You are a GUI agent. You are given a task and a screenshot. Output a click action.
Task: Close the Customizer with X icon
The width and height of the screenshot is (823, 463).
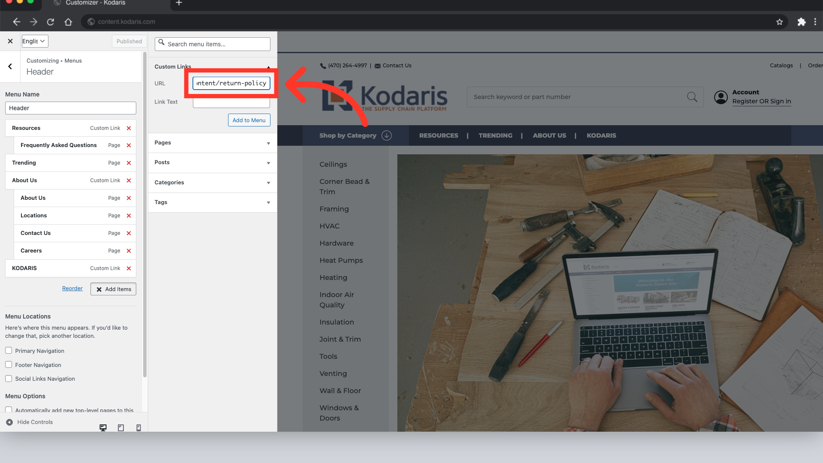[10, 41]
